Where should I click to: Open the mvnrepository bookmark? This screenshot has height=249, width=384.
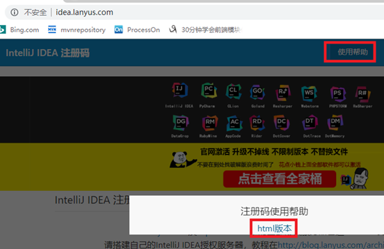(77, 30)
